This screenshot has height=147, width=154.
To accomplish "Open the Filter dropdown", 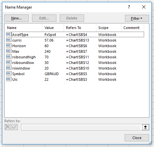I will [137, 18].
